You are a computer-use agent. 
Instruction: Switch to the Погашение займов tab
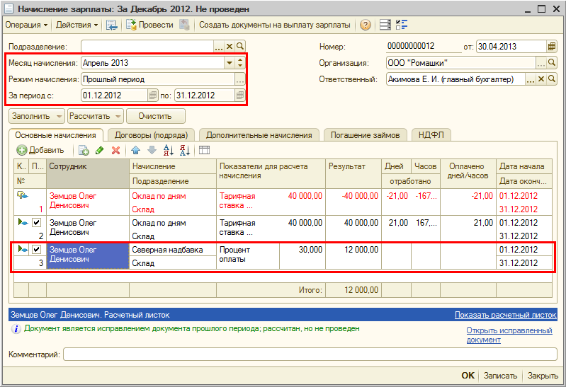click(366, 135)
